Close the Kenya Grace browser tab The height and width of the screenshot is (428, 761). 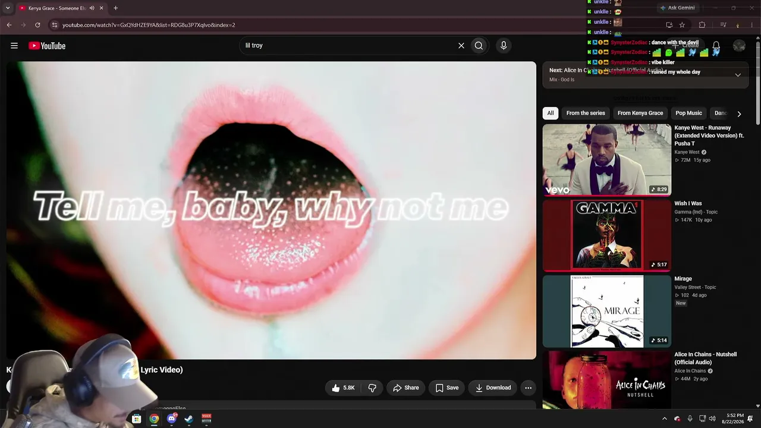101,8
